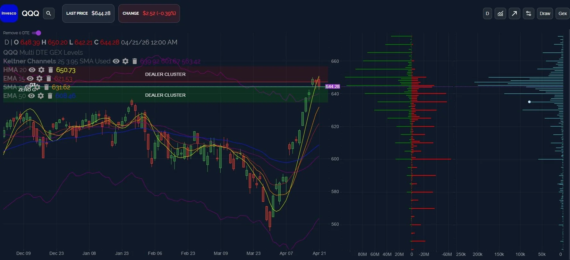Click the HMA 20 indicator name
The width and height of the screenshot is (570, 260).
[15, 70]
